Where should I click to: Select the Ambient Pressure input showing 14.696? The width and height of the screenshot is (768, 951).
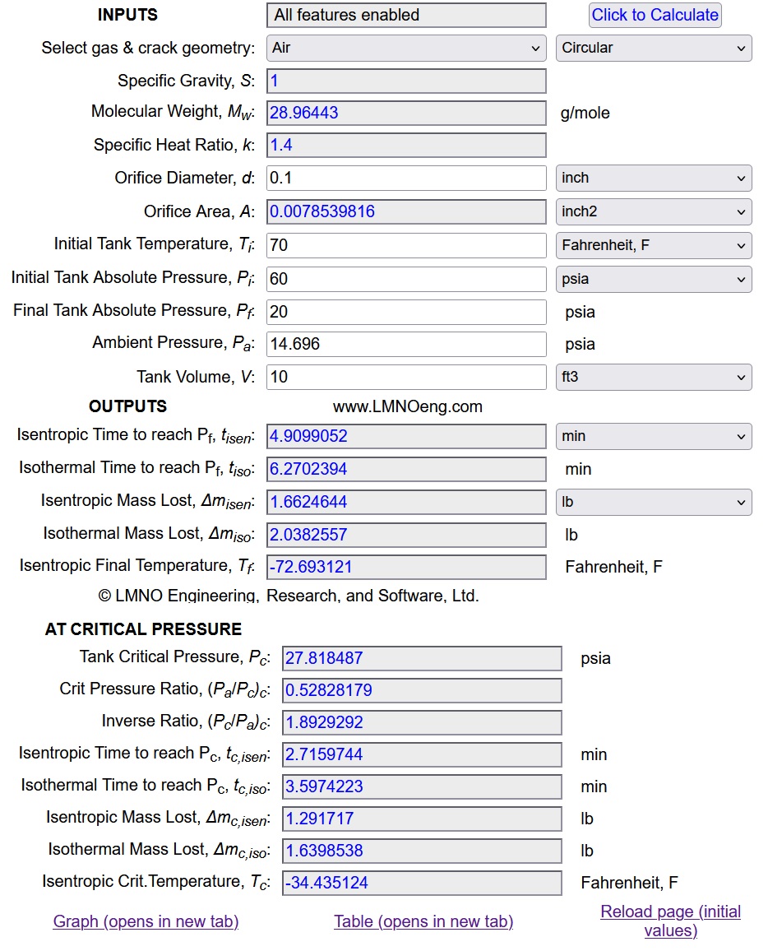pos(406,344)
